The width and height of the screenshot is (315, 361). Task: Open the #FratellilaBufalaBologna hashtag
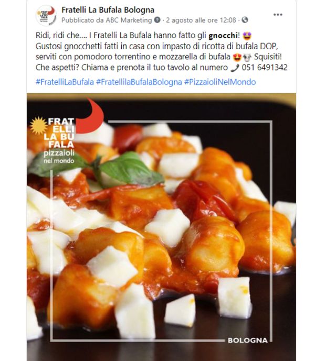(x=139, y=82)
